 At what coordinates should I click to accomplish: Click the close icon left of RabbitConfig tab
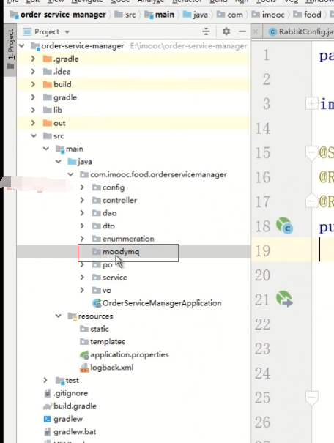pyautogui.click(x=256, y=31)
